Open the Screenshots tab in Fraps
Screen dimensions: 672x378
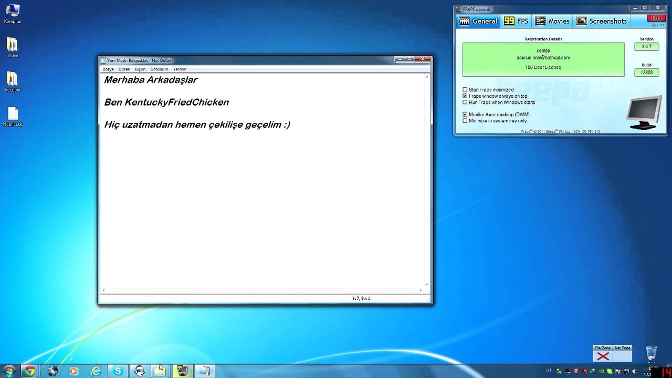click(602, 21)
